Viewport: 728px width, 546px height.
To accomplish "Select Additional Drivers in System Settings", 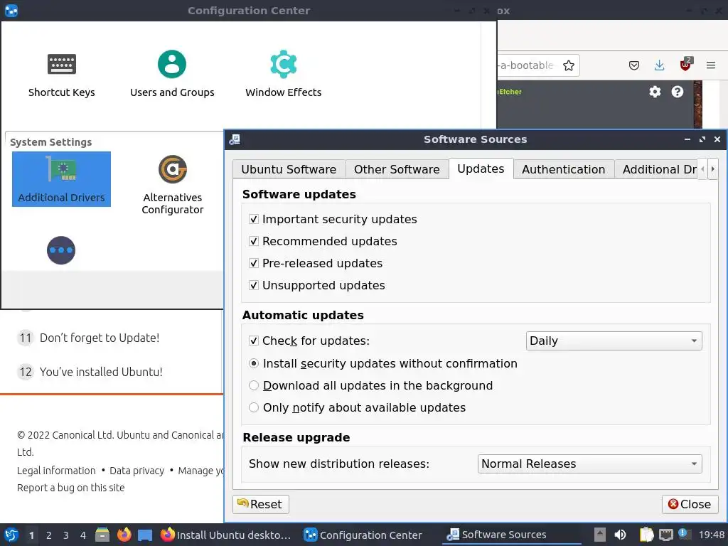I will click(x=61, y=179).
